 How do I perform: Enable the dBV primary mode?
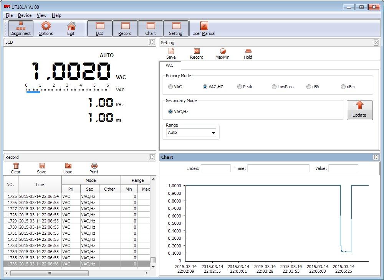click(308, 87)
